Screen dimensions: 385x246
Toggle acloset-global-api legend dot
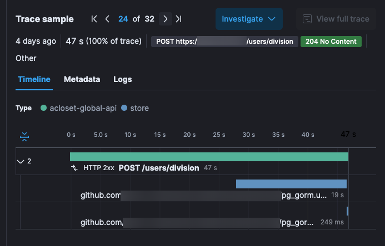coord(43,108)
